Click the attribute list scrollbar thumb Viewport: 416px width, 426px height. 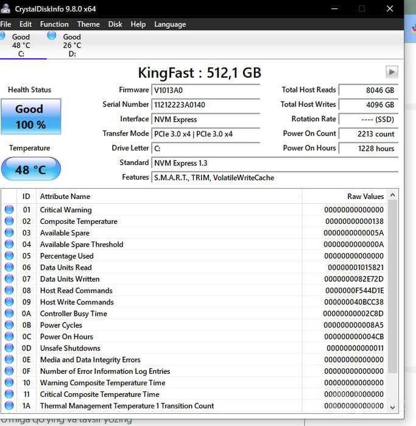[392, 287]
